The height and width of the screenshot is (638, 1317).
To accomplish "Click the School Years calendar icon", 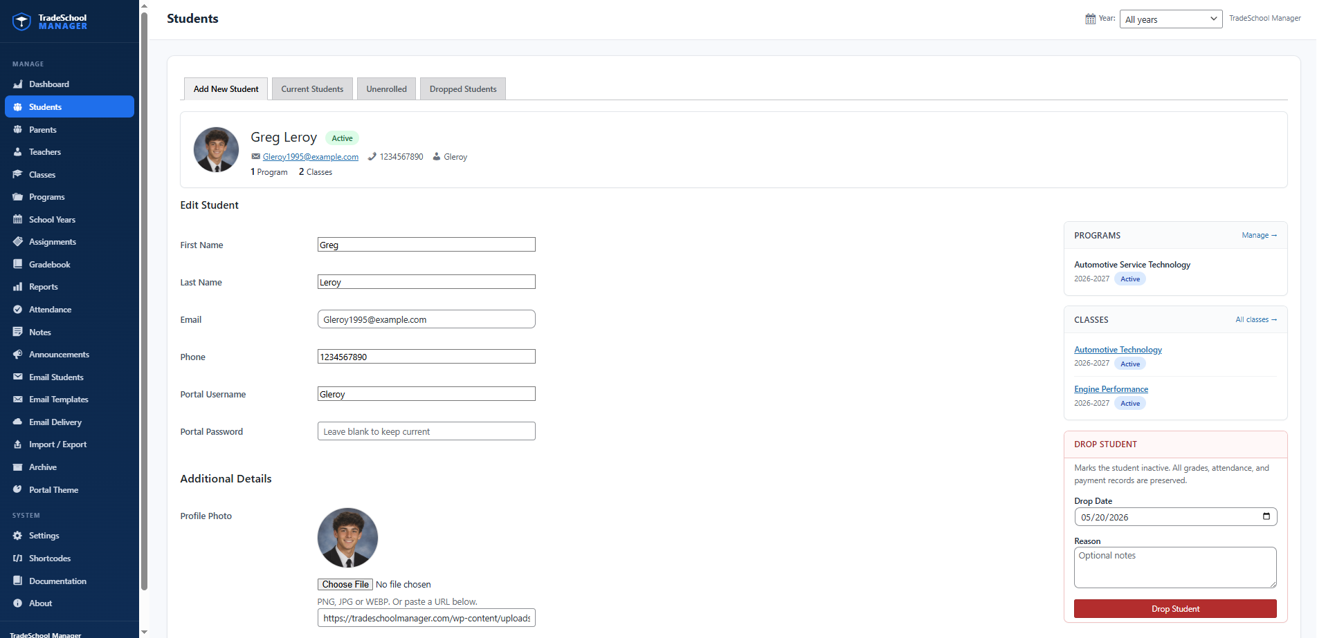I will [18, 219].
